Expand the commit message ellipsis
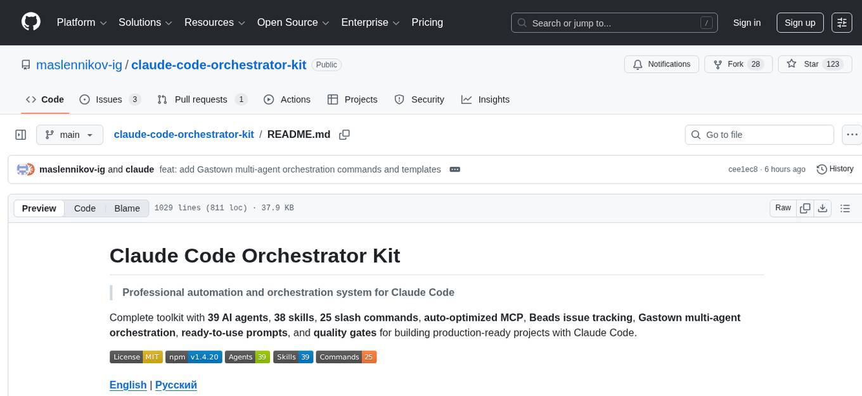 454,169
